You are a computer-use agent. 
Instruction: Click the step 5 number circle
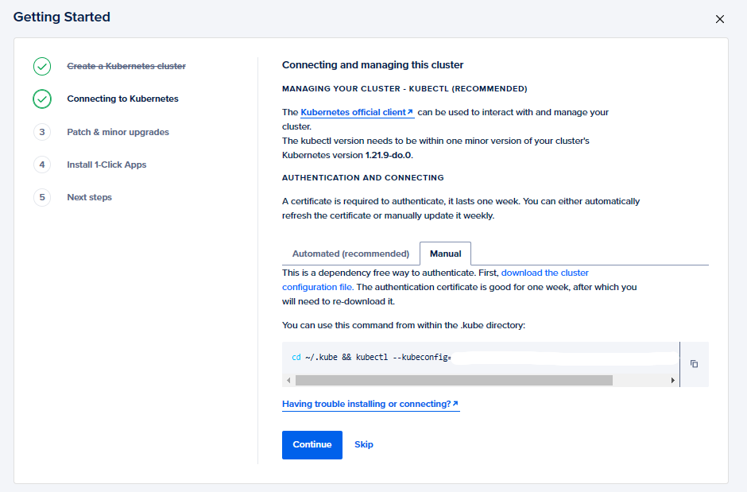[42, 197]
